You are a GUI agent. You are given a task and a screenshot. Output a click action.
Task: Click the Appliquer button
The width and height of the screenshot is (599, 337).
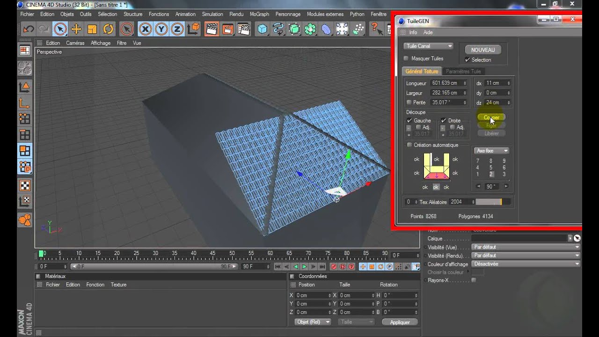coord(399,322)
